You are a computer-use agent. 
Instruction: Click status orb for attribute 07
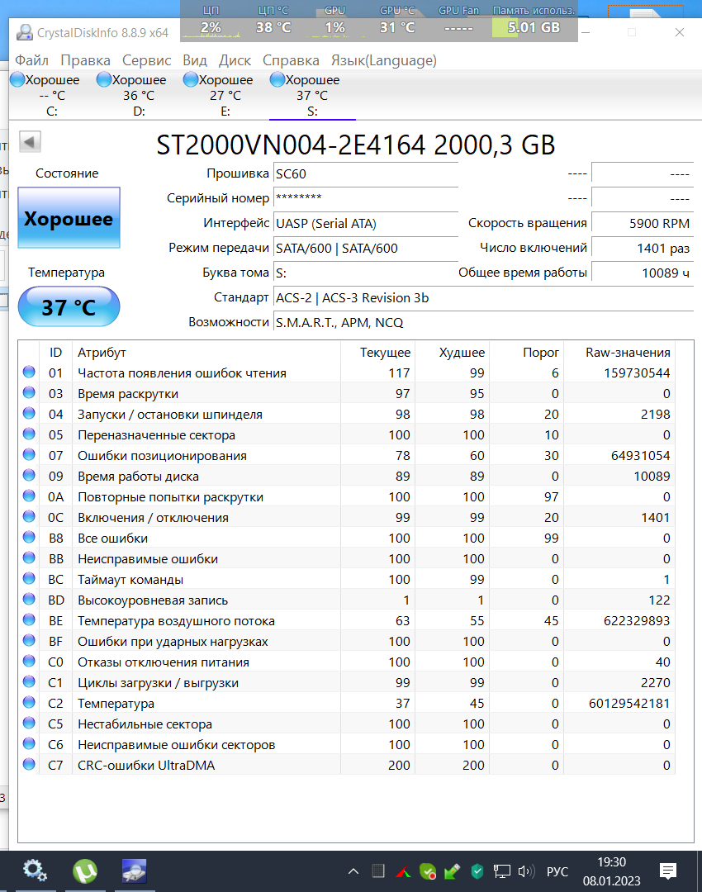[x=29, y=454]
